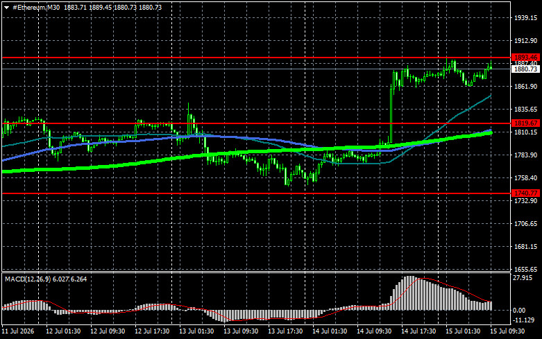
Task: Click the MACD signal value 6.264
Action: (79, 279)
